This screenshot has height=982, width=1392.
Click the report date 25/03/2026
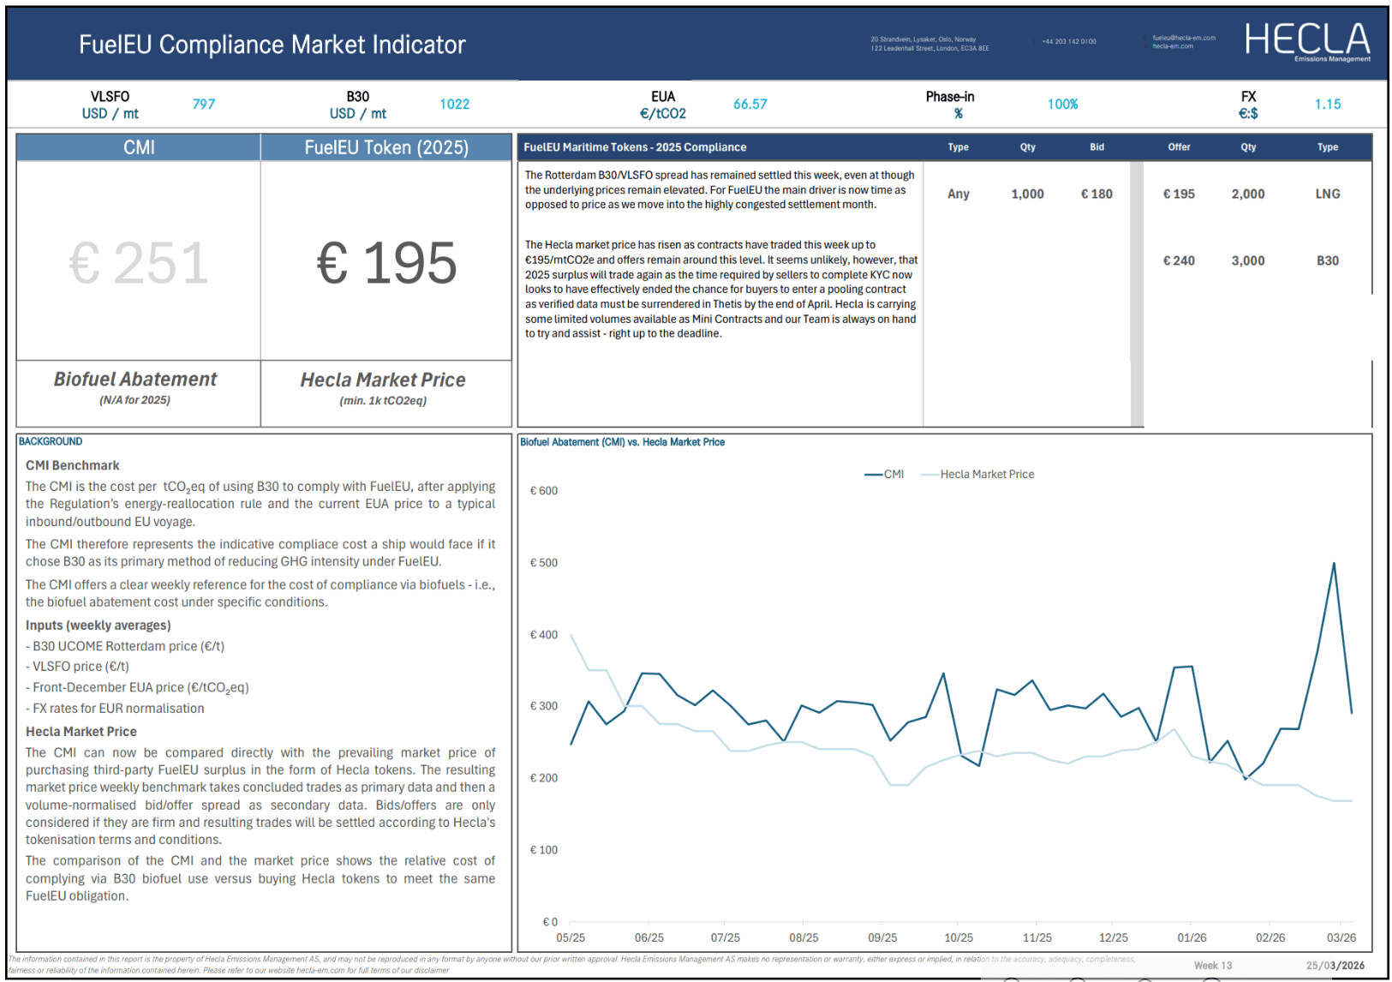1335,966
